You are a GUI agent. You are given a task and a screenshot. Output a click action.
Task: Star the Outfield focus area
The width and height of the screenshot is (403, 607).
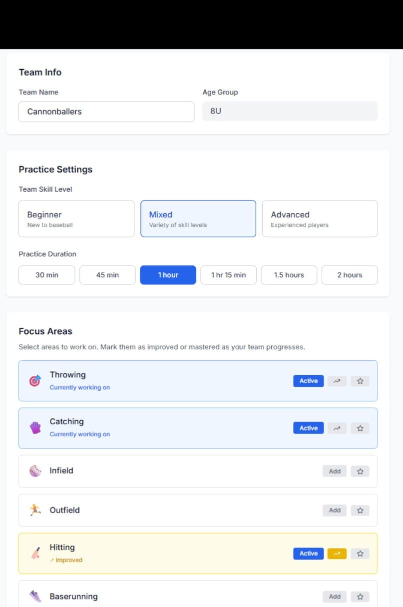point(360,510)
